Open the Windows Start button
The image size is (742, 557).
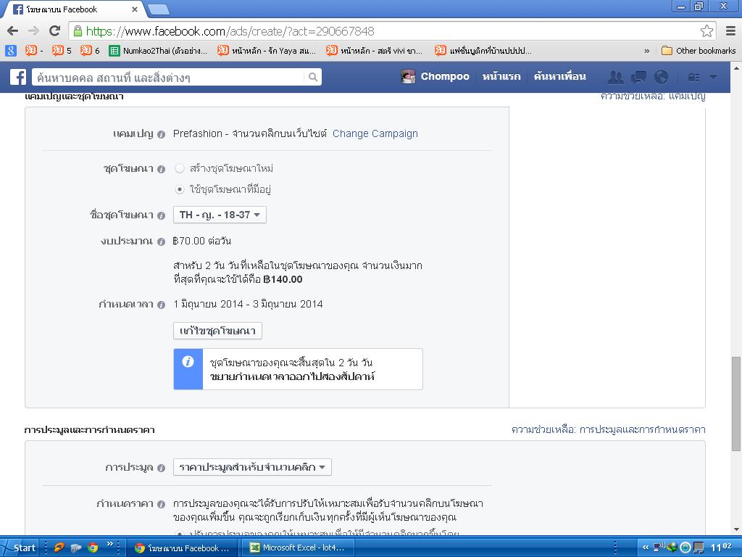point(20,548)
